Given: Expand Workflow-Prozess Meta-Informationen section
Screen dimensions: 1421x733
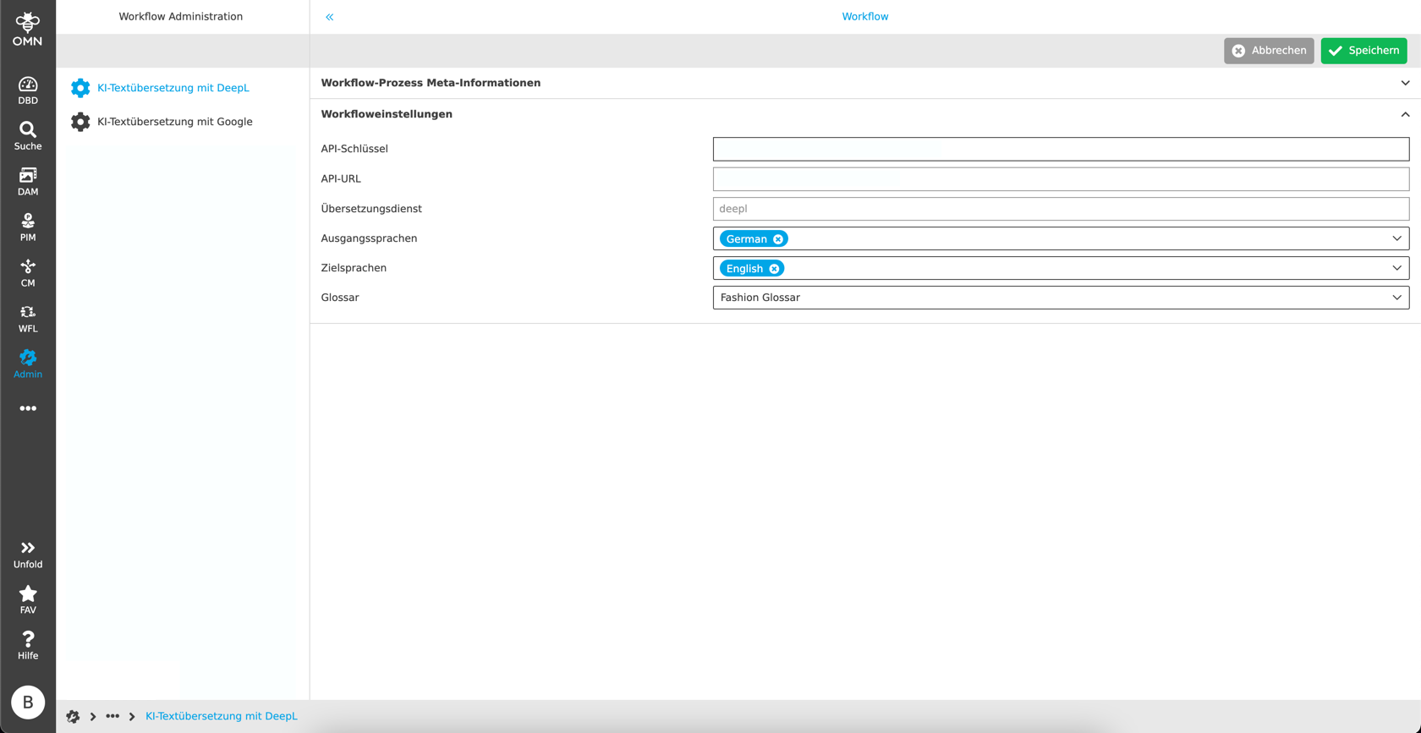Looking at the screenshot, I should click(1405, 83).
